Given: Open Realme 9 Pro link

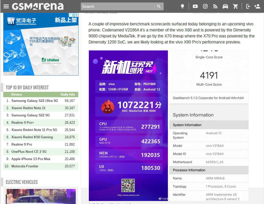Looking at the screenshot, I should pos(22,144).
